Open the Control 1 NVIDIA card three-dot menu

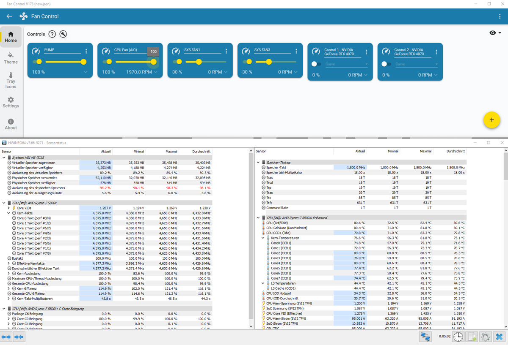click(x=366, y=52)
